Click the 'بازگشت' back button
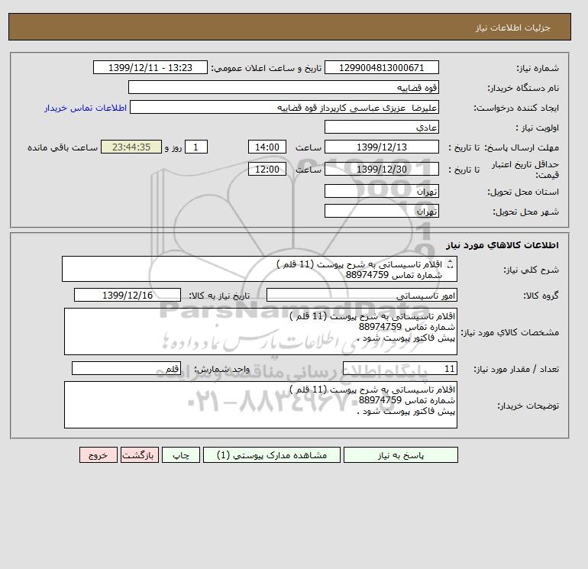 (140, 454)
